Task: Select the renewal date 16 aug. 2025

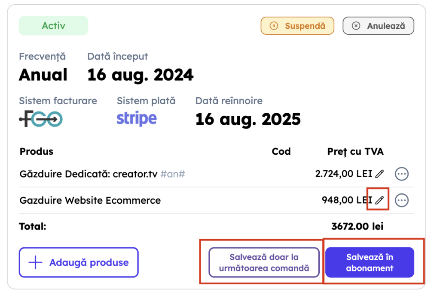Action: click(248, 119)
